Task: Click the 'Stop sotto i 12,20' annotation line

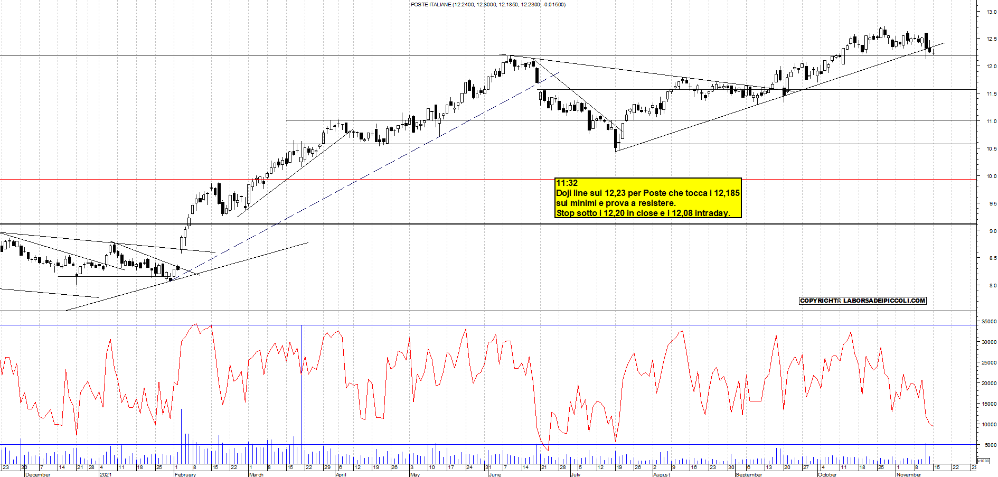Action: click(643, 213)
